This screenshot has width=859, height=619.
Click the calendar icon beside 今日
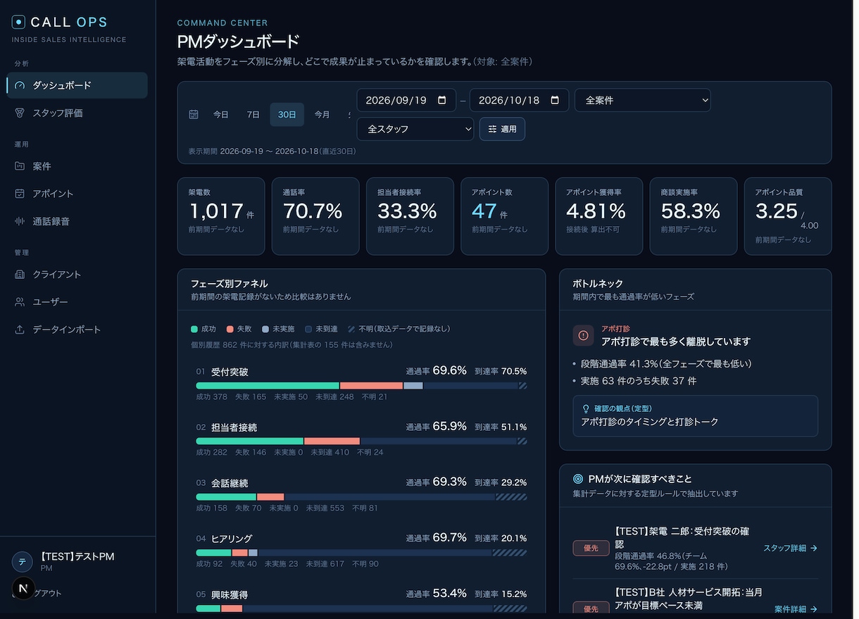click(194, 114)
